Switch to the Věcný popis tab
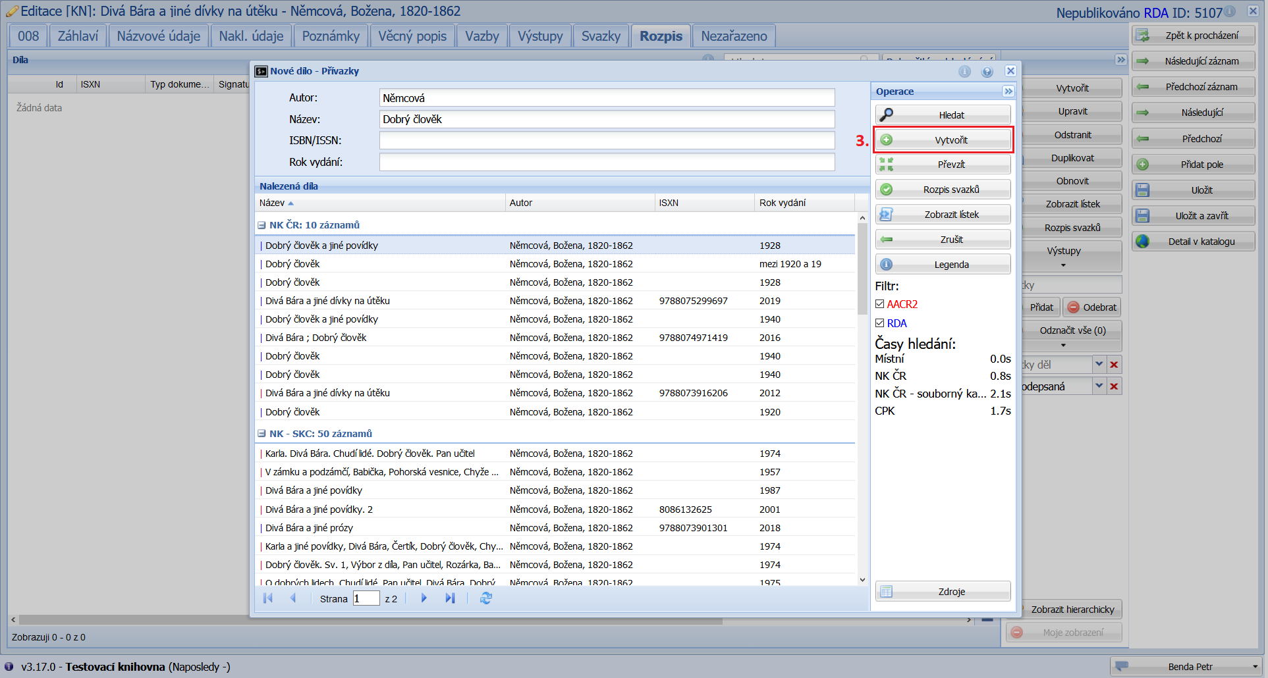Screen dimensions: 1268x678 click(x=412, y=36)
